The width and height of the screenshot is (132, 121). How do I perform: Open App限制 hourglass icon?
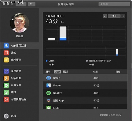click(6, 78)
